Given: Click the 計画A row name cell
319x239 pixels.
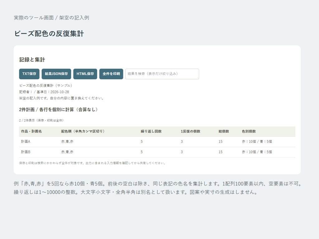Looking at the screenshot, I should 26,142.
